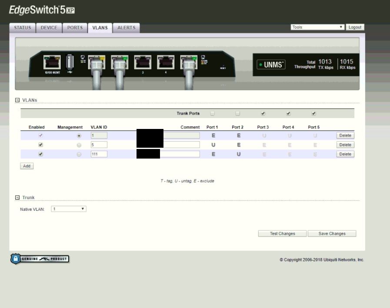
Task: Switch to the PORTS tab
Action: tap(75, 28)
